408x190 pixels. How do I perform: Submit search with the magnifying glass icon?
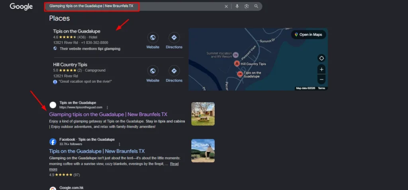(256, 6)
